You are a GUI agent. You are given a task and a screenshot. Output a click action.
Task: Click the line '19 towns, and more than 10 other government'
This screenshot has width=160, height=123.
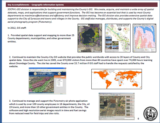tap(49, 107)
